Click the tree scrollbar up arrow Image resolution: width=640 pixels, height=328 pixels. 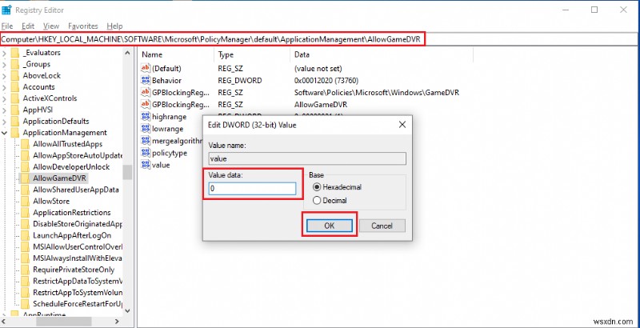pyautogui.click(x=128, y=53)
